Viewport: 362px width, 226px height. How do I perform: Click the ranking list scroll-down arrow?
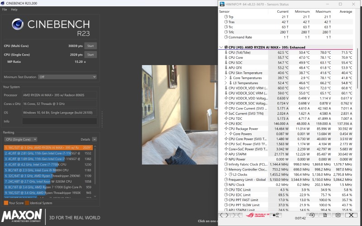pyautogui.click(x=95, y=197)
